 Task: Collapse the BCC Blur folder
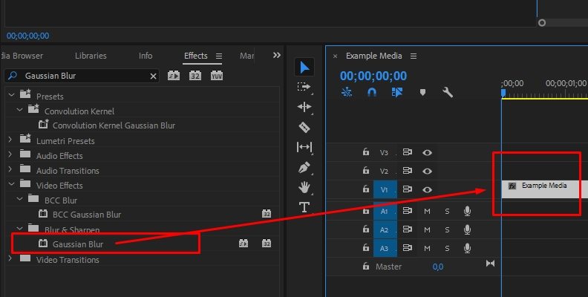[x=20, y=199]
